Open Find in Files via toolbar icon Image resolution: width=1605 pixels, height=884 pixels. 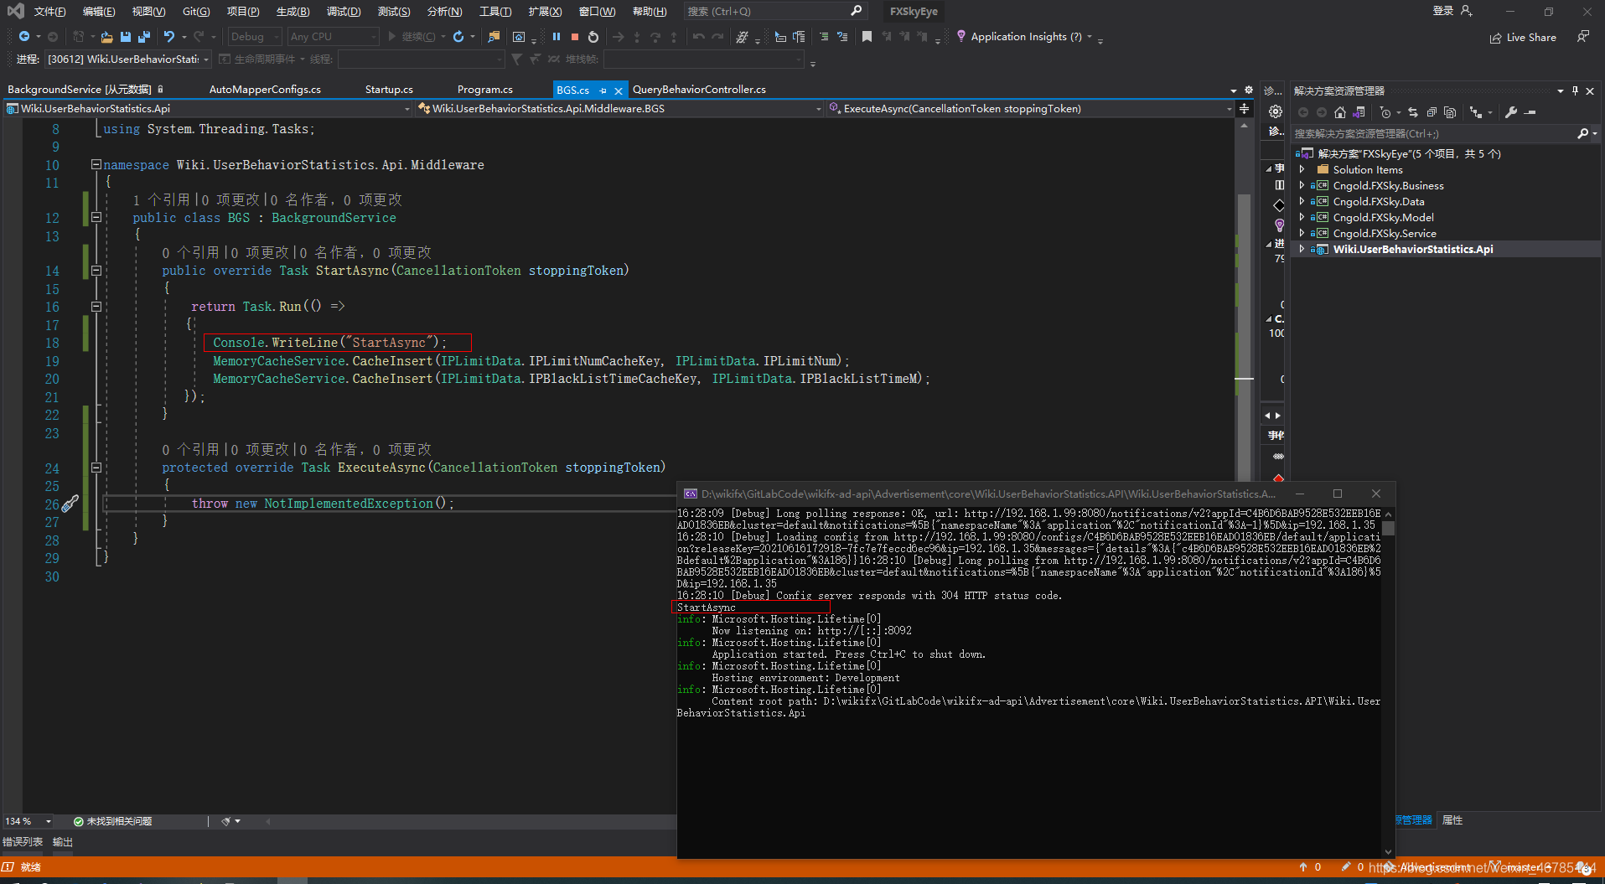[x=494, y=37]
